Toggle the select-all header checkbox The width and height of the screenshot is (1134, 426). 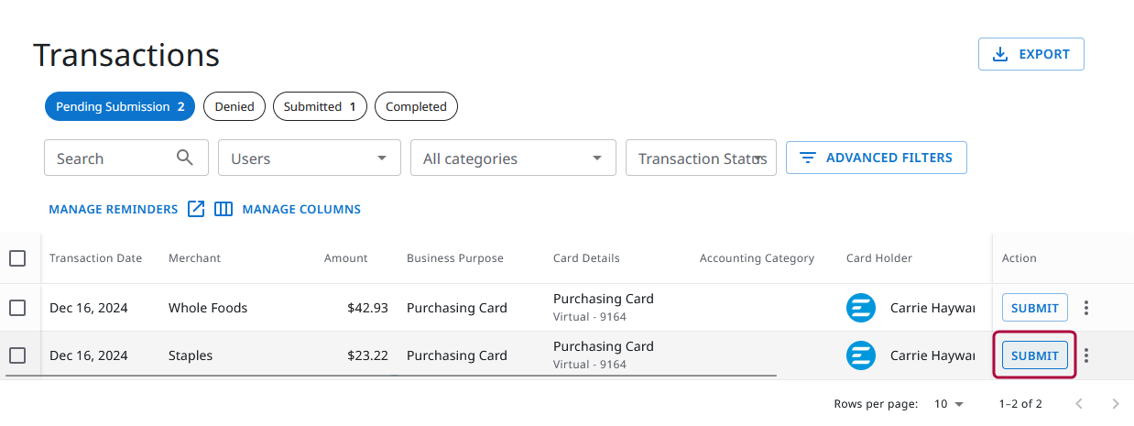tap(17, 258)
